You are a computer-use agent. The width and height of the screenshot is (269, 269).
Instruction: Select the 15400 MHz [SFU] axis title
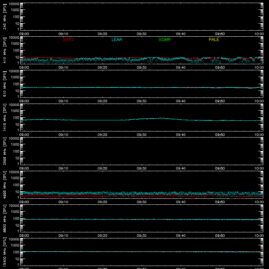[x=4, y=252]
